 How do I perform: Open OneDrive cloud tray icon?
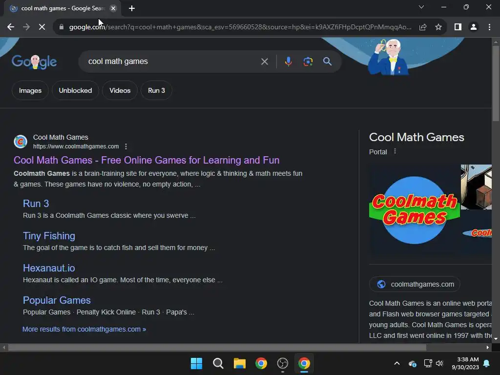(x=412, y=363)
